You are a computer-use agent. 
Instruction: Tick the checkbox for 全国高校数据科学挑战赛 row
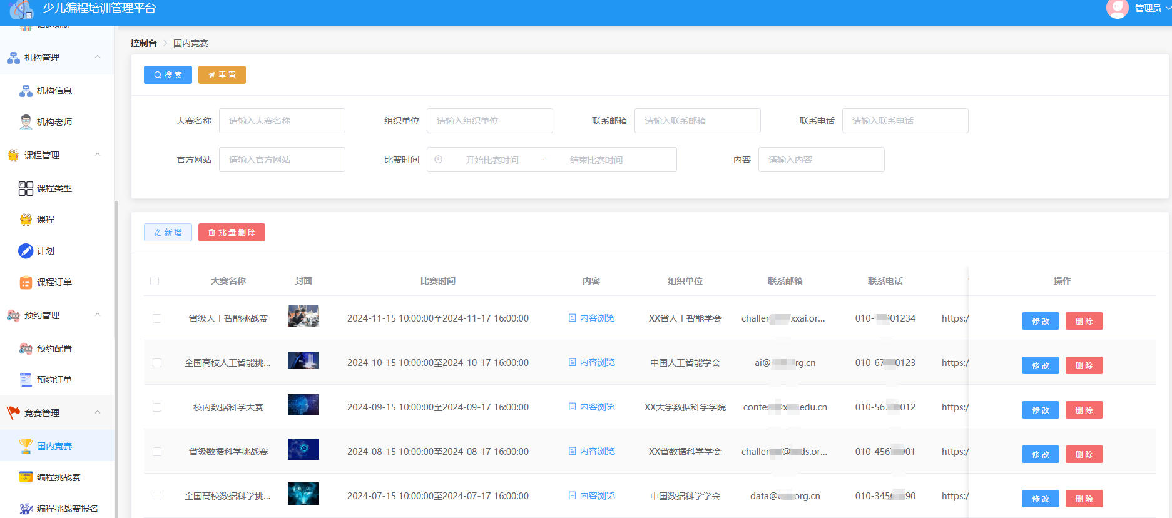157,496
